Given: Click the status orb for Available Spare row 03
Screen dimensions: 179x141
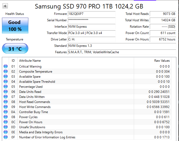Looking at the screenshot, I should point(6,76).
